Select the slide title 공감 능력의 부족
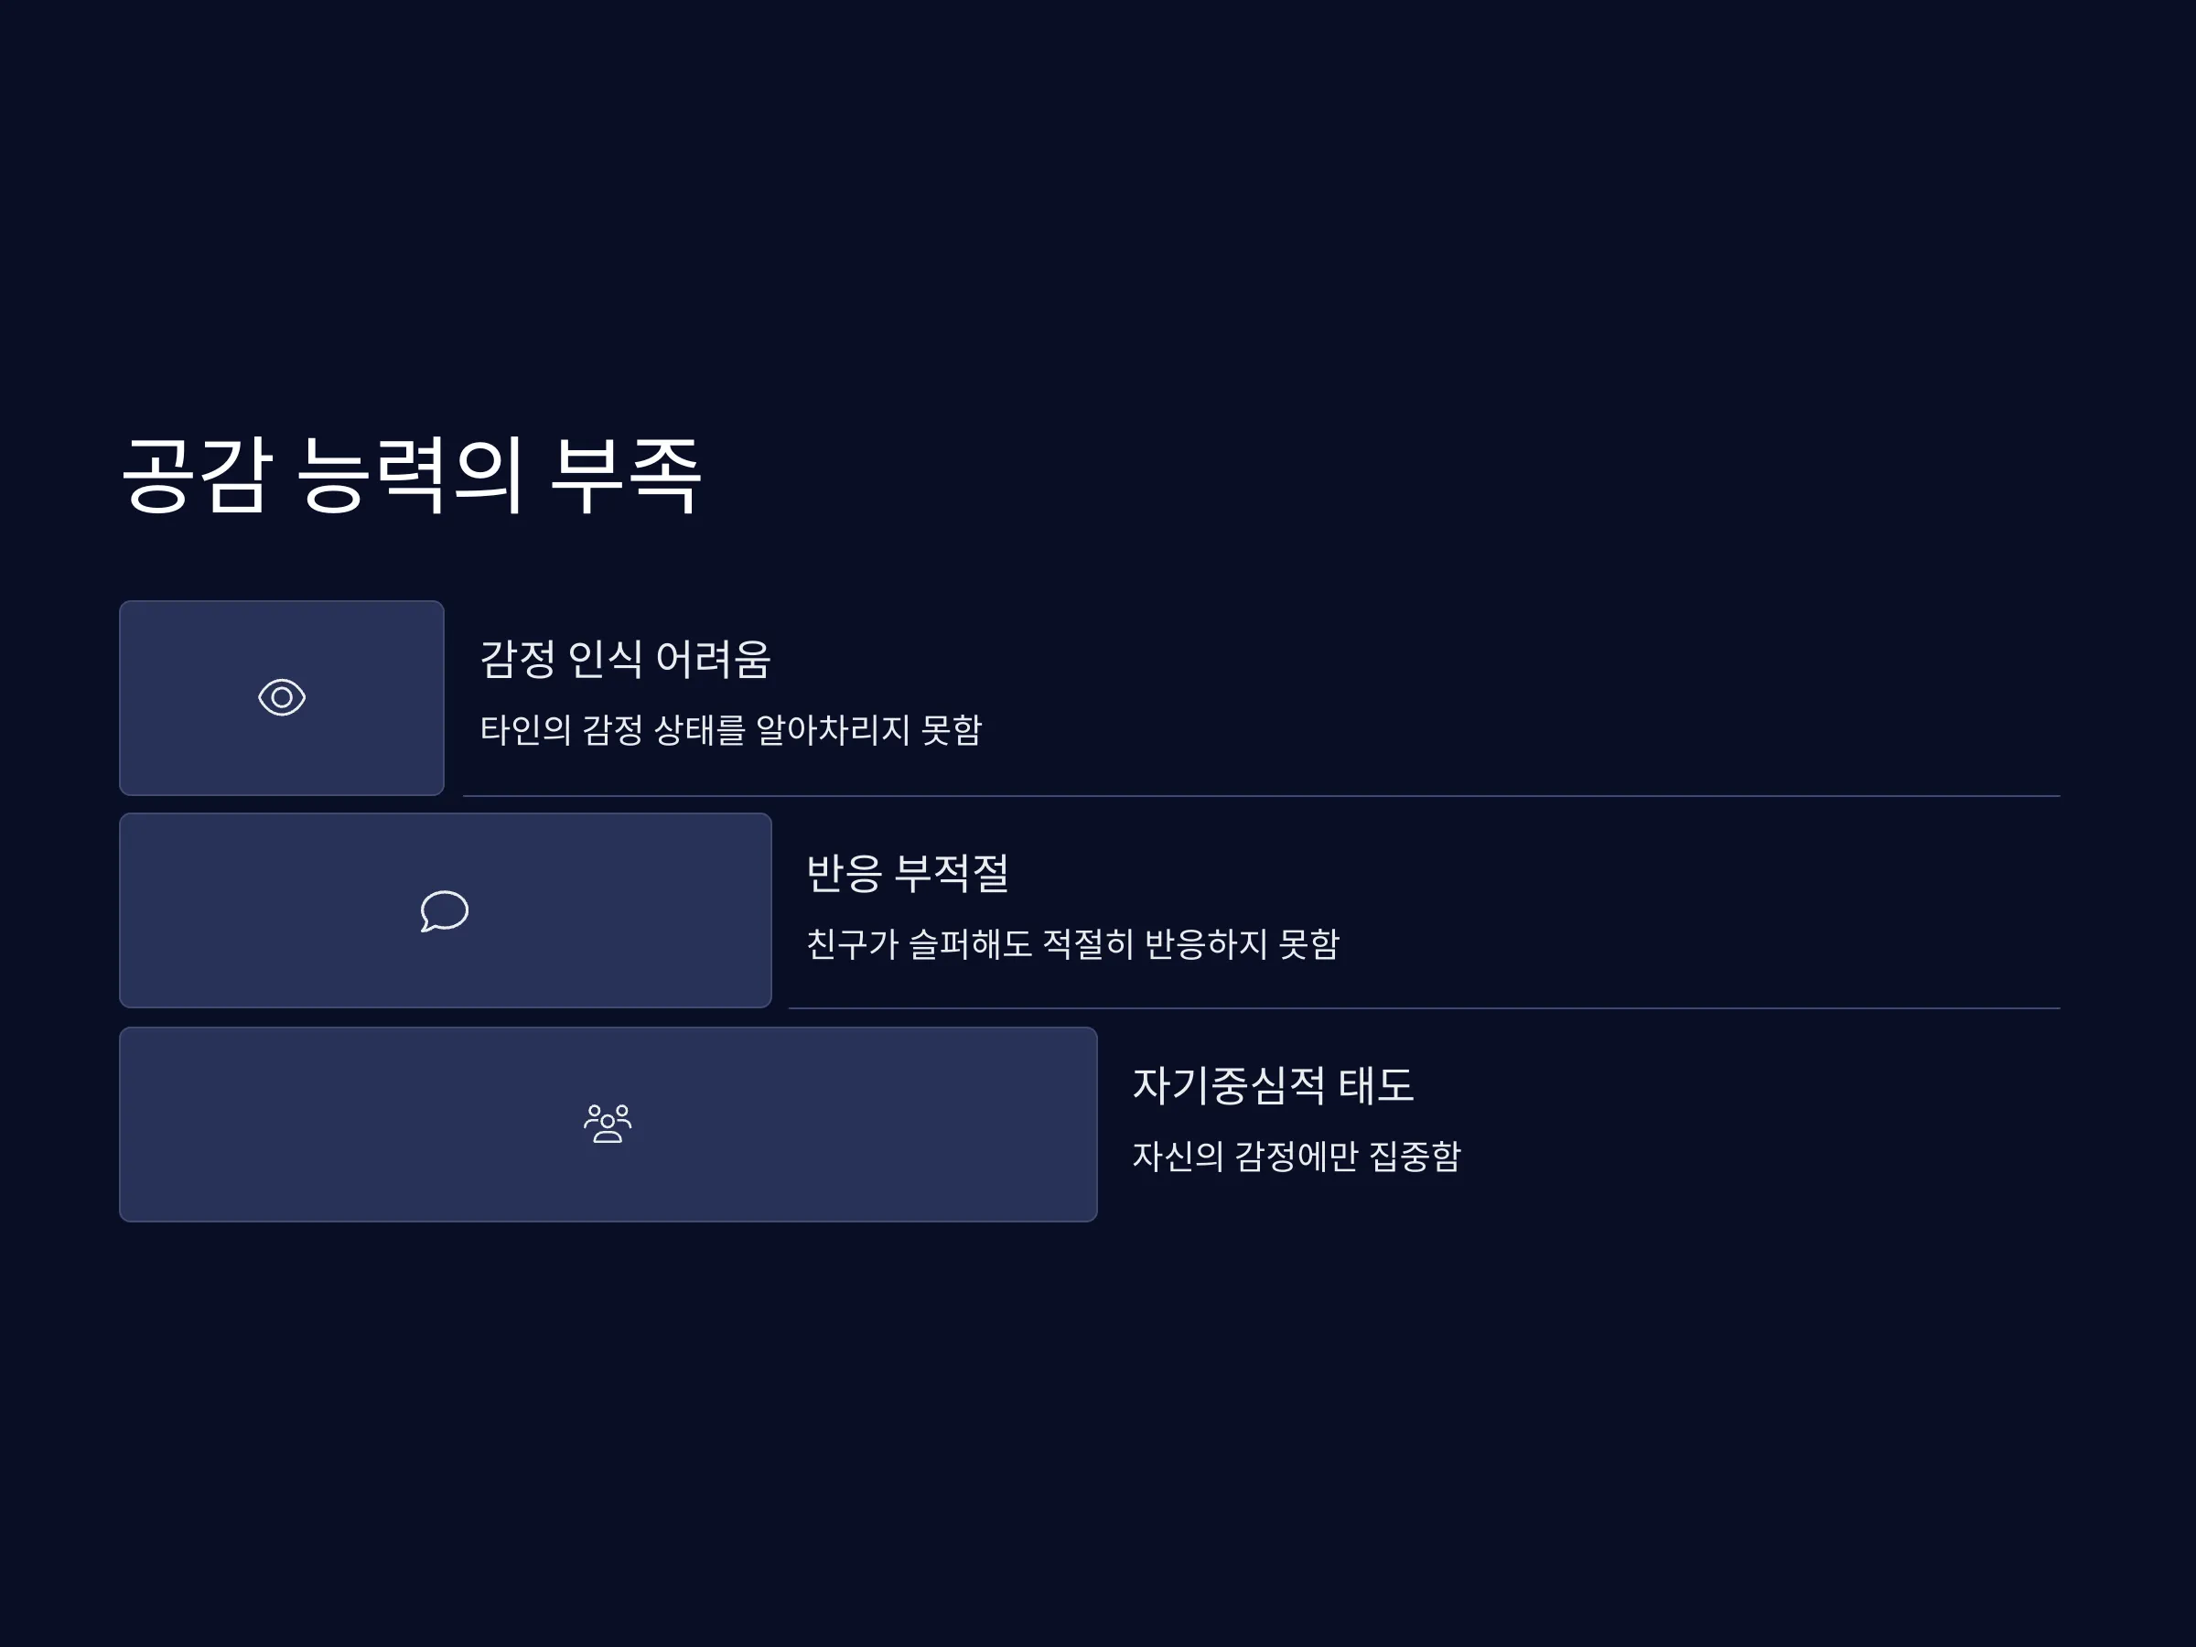The width and height of the screenshot is (2196, 1647). coord(412,476)
